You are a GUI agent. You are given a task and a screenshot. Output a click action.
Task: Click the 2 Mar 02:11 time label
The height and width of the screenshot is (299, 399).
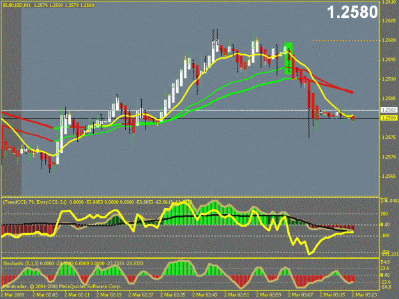click(x=77, y=295)
